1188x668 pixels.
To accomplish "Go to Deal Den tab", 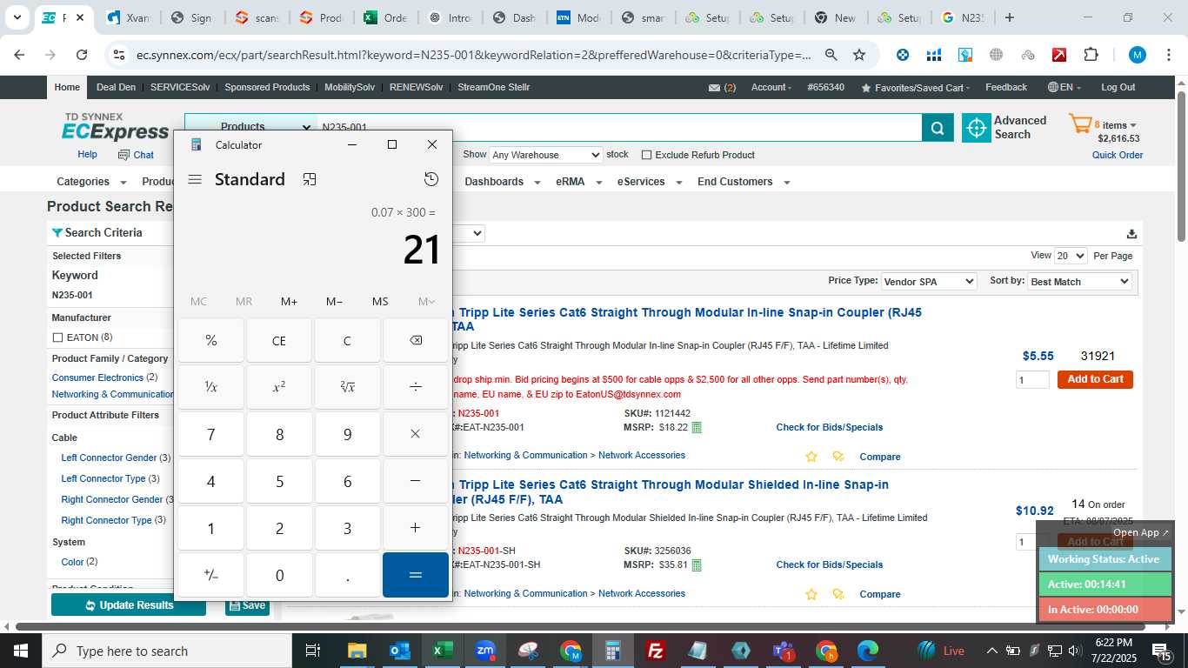I will [x=116, y=87].
